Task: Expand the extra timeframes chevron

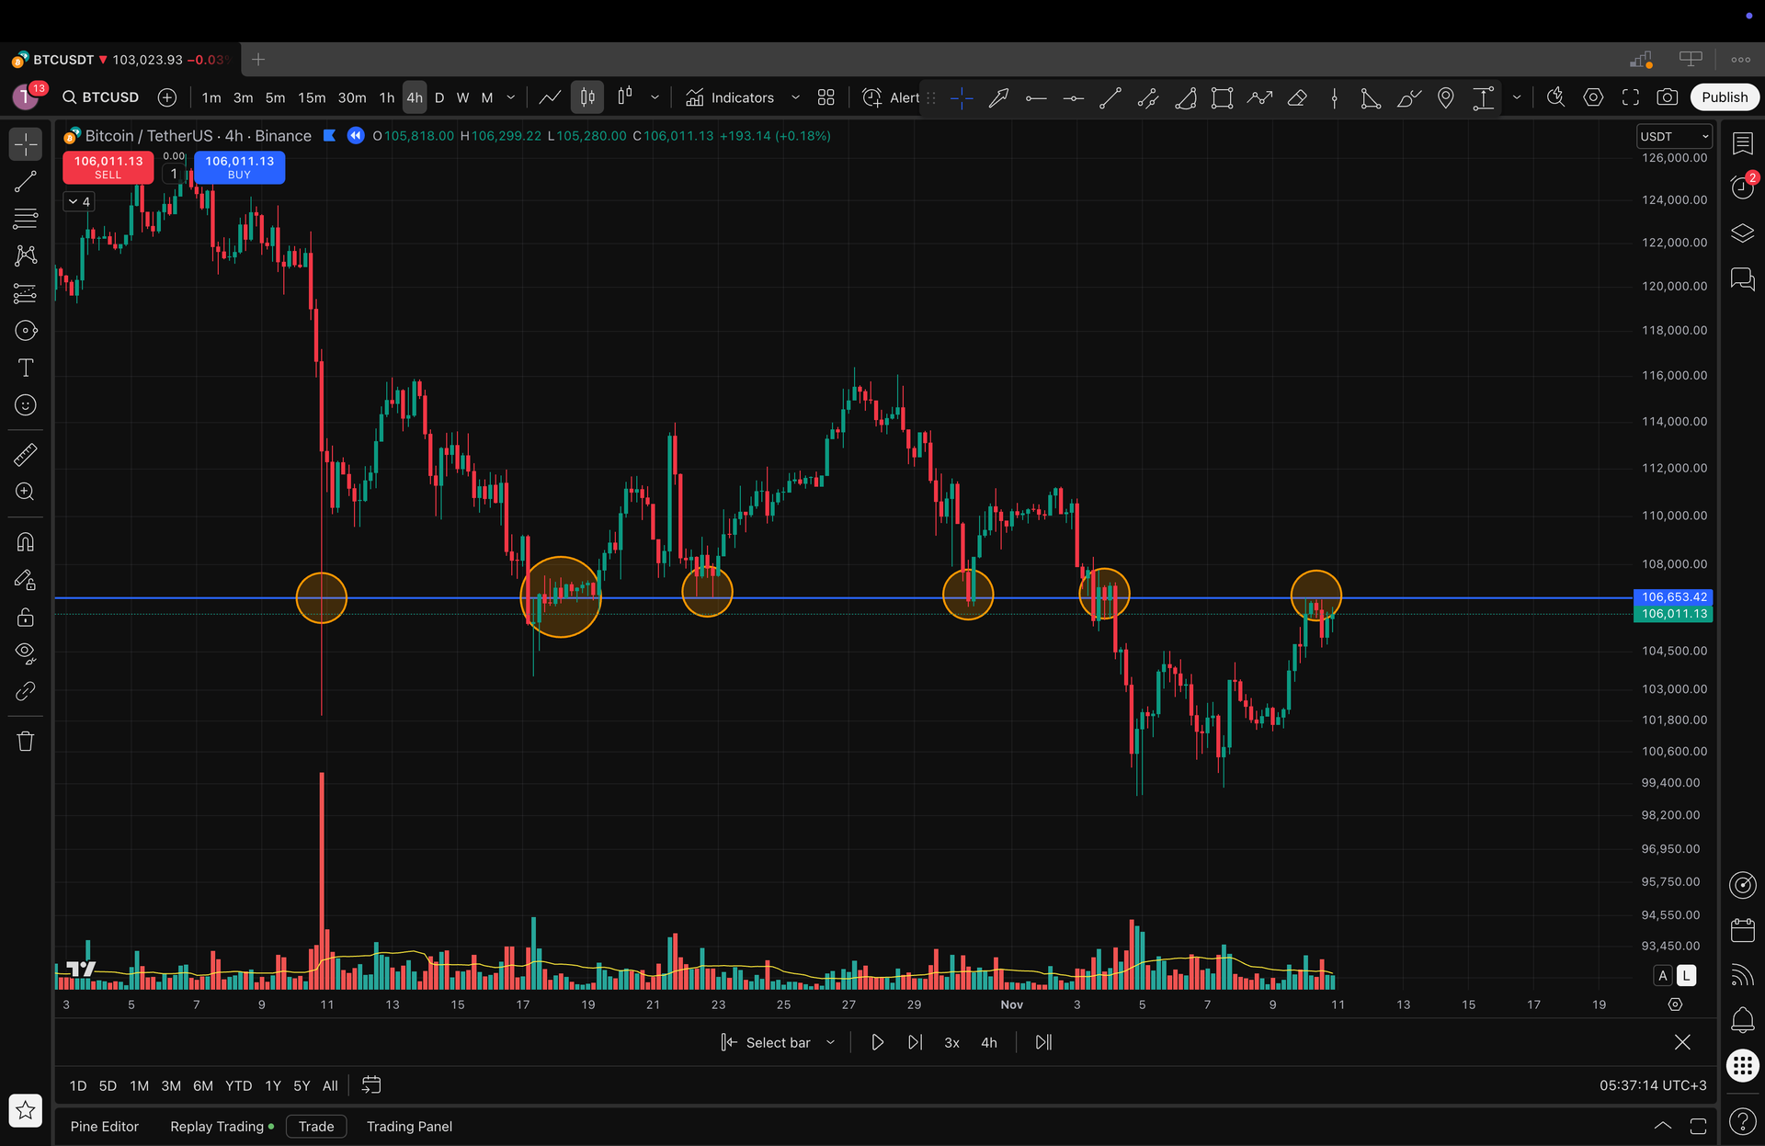Action: coord(510,97)
